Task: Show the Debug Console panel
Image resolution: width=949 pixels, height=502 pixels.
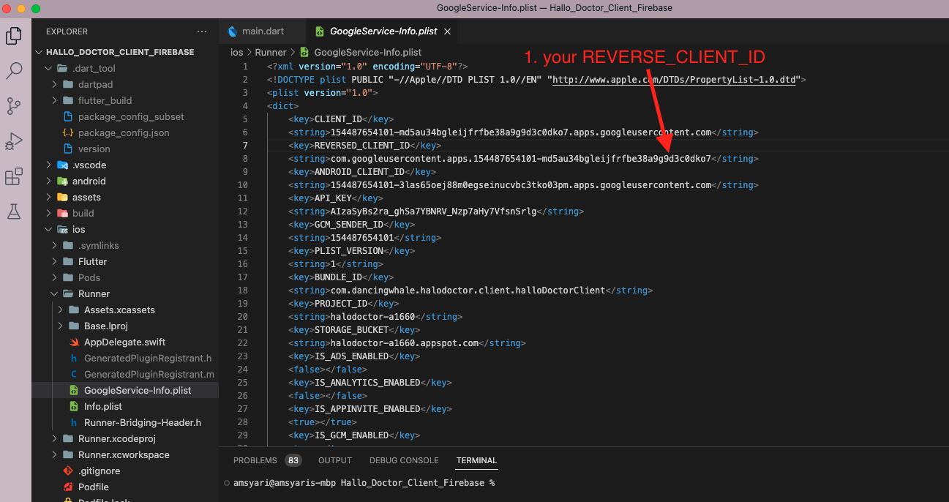Action: (403, 460)
